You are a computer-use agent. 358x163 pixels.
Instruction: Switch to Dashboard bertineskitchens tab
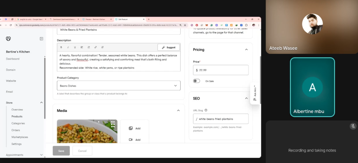coord(64,19)
